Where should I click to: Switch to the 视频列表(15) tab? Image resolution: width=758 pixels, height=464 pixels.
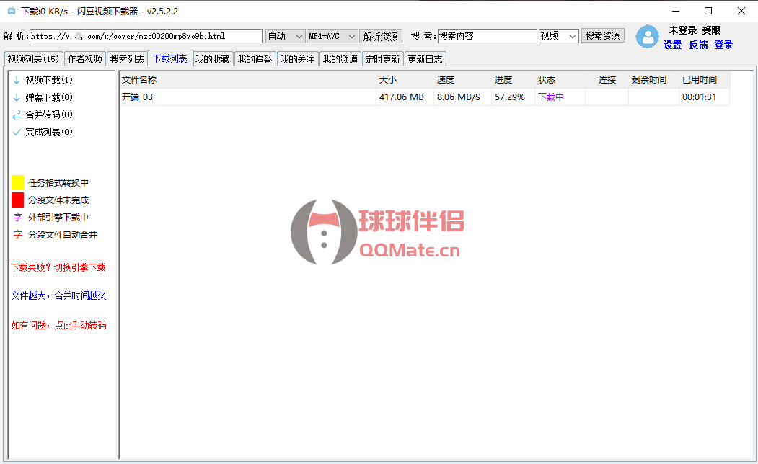tap(33, 59)
